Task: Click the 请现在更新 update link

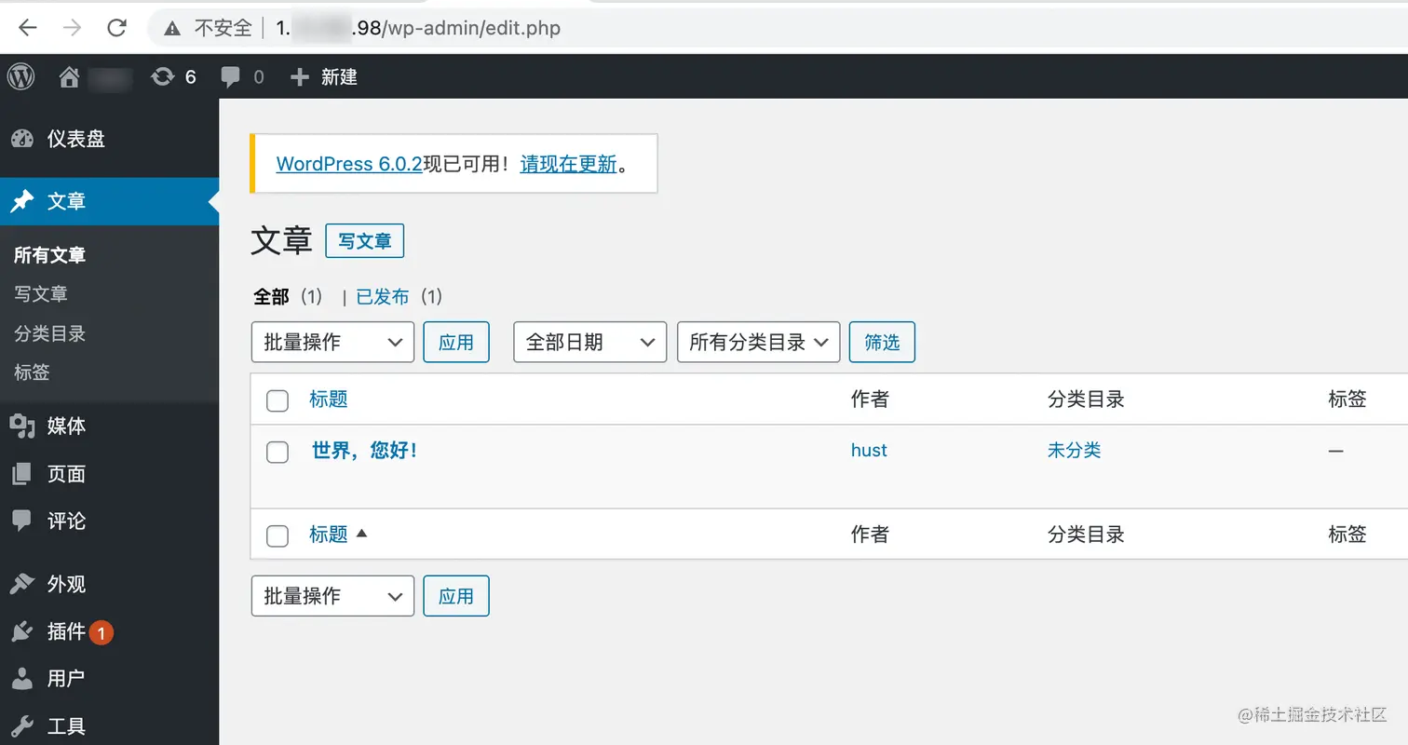Action: pos(569,164)
